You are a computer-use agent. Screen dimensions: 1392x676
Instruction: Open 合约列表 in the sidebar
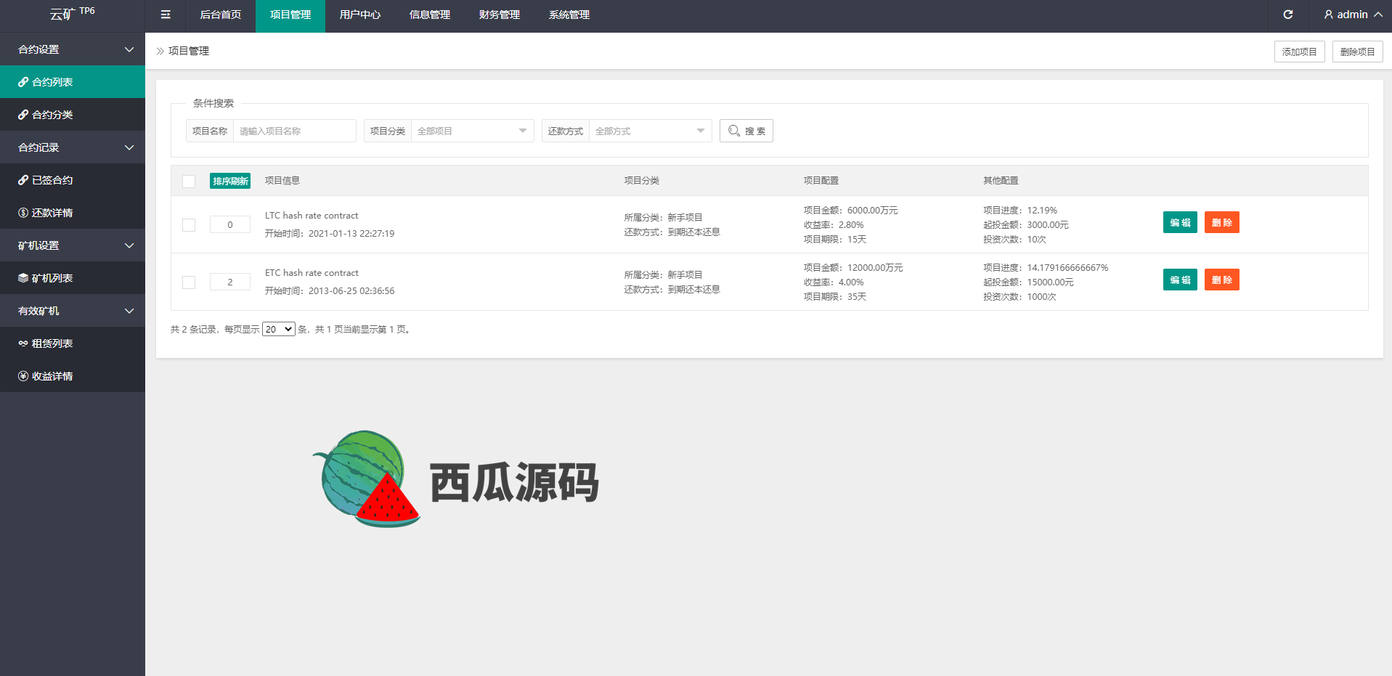click(73, 82)
